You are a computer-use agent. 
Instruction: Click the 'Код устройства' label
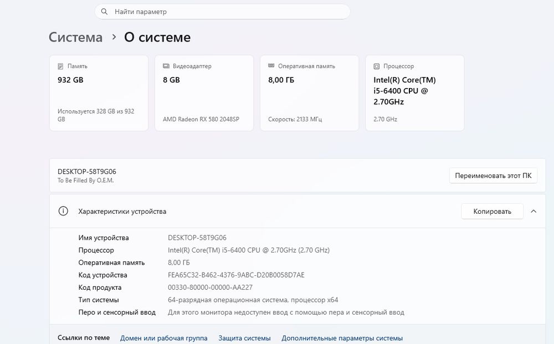(103, 275)
